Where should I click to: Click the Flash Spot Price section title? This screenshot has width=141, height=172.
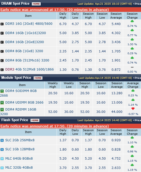click(x=15, y=120)
